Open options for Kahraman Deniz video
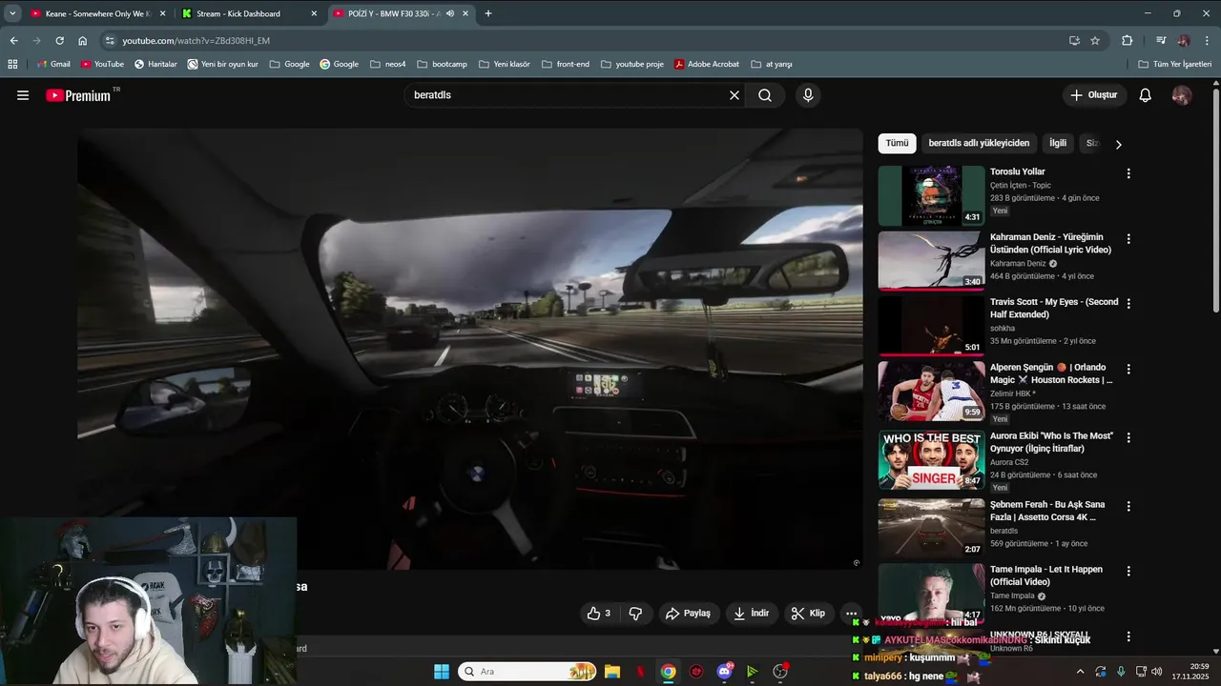This screenshot has width=1221, height=686. click(x=1128, y=239)
